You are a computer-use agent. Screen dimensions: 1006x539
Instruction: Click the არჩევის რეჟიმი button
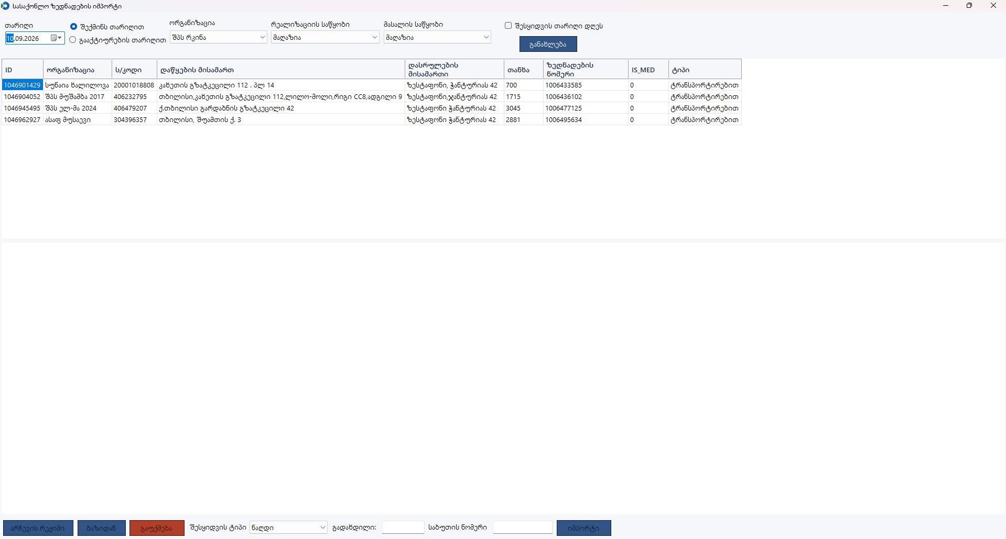tap(38, 528)
